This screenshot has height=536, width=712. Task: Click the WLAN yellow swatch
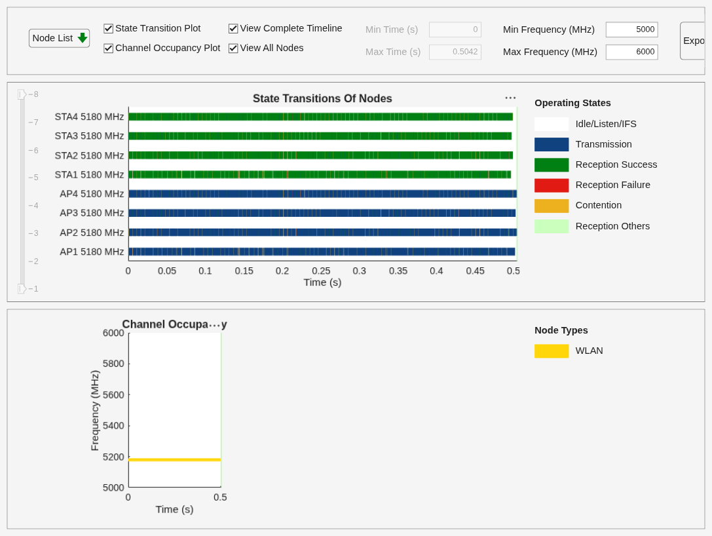(552, 351)
